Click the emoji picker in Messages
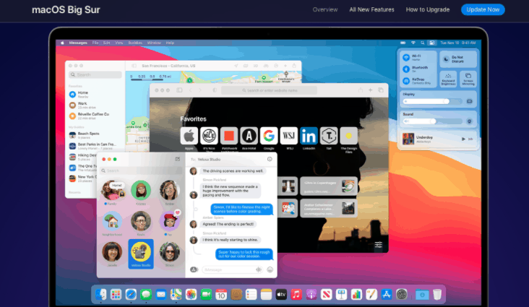The image size is (529, 307). (270, 269)
